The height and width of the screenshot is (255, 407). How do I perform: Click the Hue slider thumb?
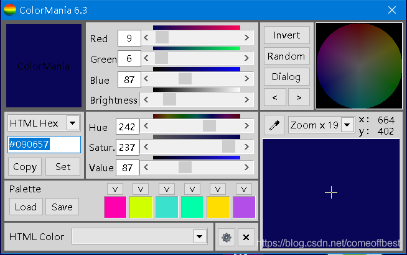[209, 126]
